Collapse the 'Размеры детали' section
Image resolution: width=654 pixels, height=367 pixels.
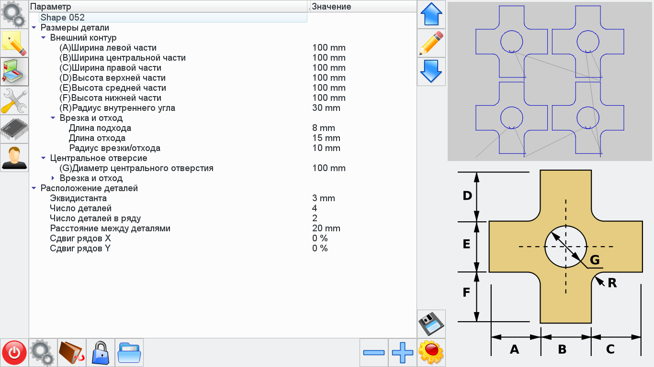click(x=34, y=28)
